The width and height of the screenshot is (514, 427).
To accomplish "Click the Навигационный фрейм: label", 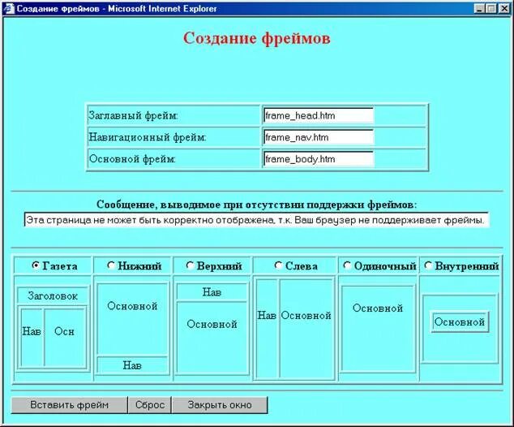I will click(x=148, y=137).
